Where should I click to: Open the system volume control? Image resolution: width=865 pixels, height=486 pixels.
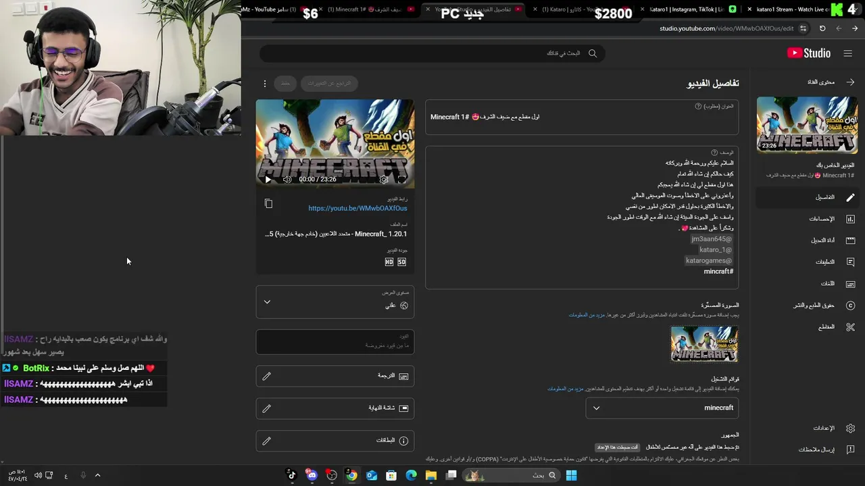38,475
